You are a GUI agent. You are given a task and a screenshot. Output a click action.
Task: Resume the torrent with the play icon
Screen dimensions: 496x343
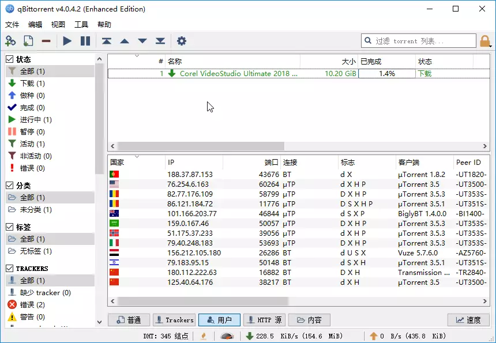[66, 41]
